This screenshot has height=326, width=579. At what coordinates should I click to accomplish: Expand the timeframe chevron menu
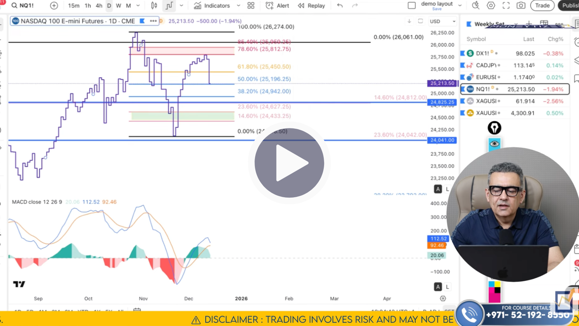coord(138,6)
